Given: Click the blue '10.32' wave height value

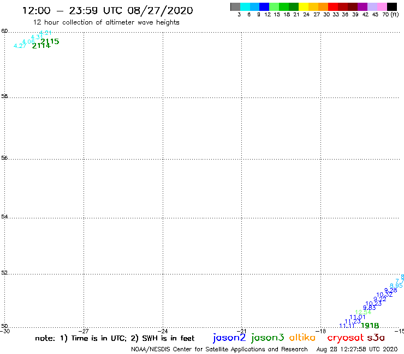Looking at the screenshot, I should click(384, 295).
